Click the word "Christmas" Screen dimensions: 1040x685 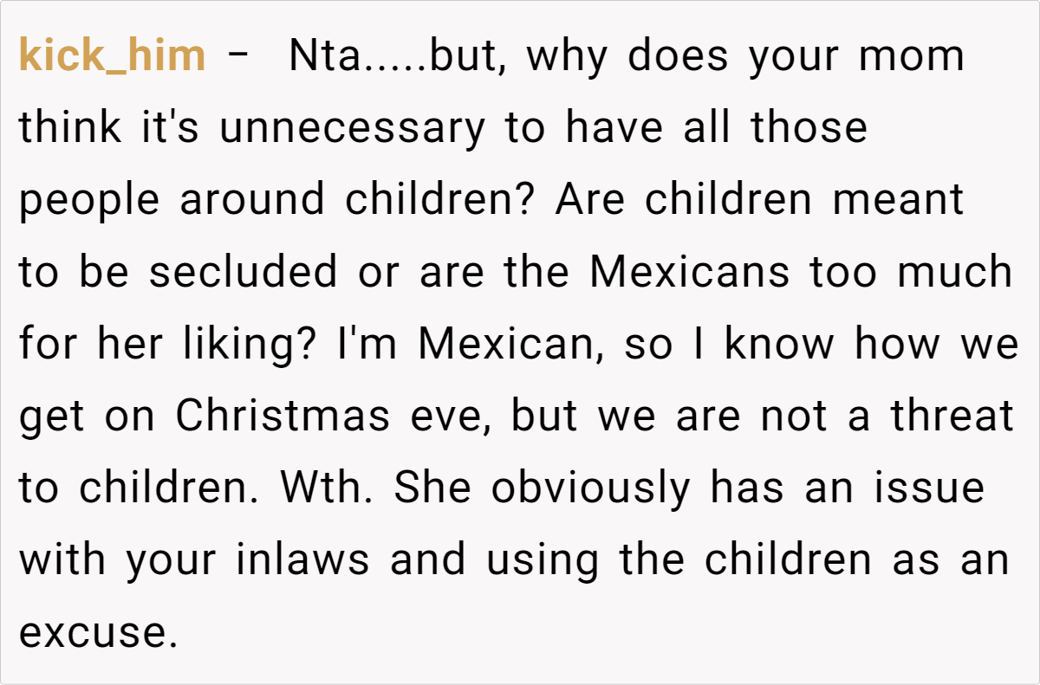pos(282,416)
